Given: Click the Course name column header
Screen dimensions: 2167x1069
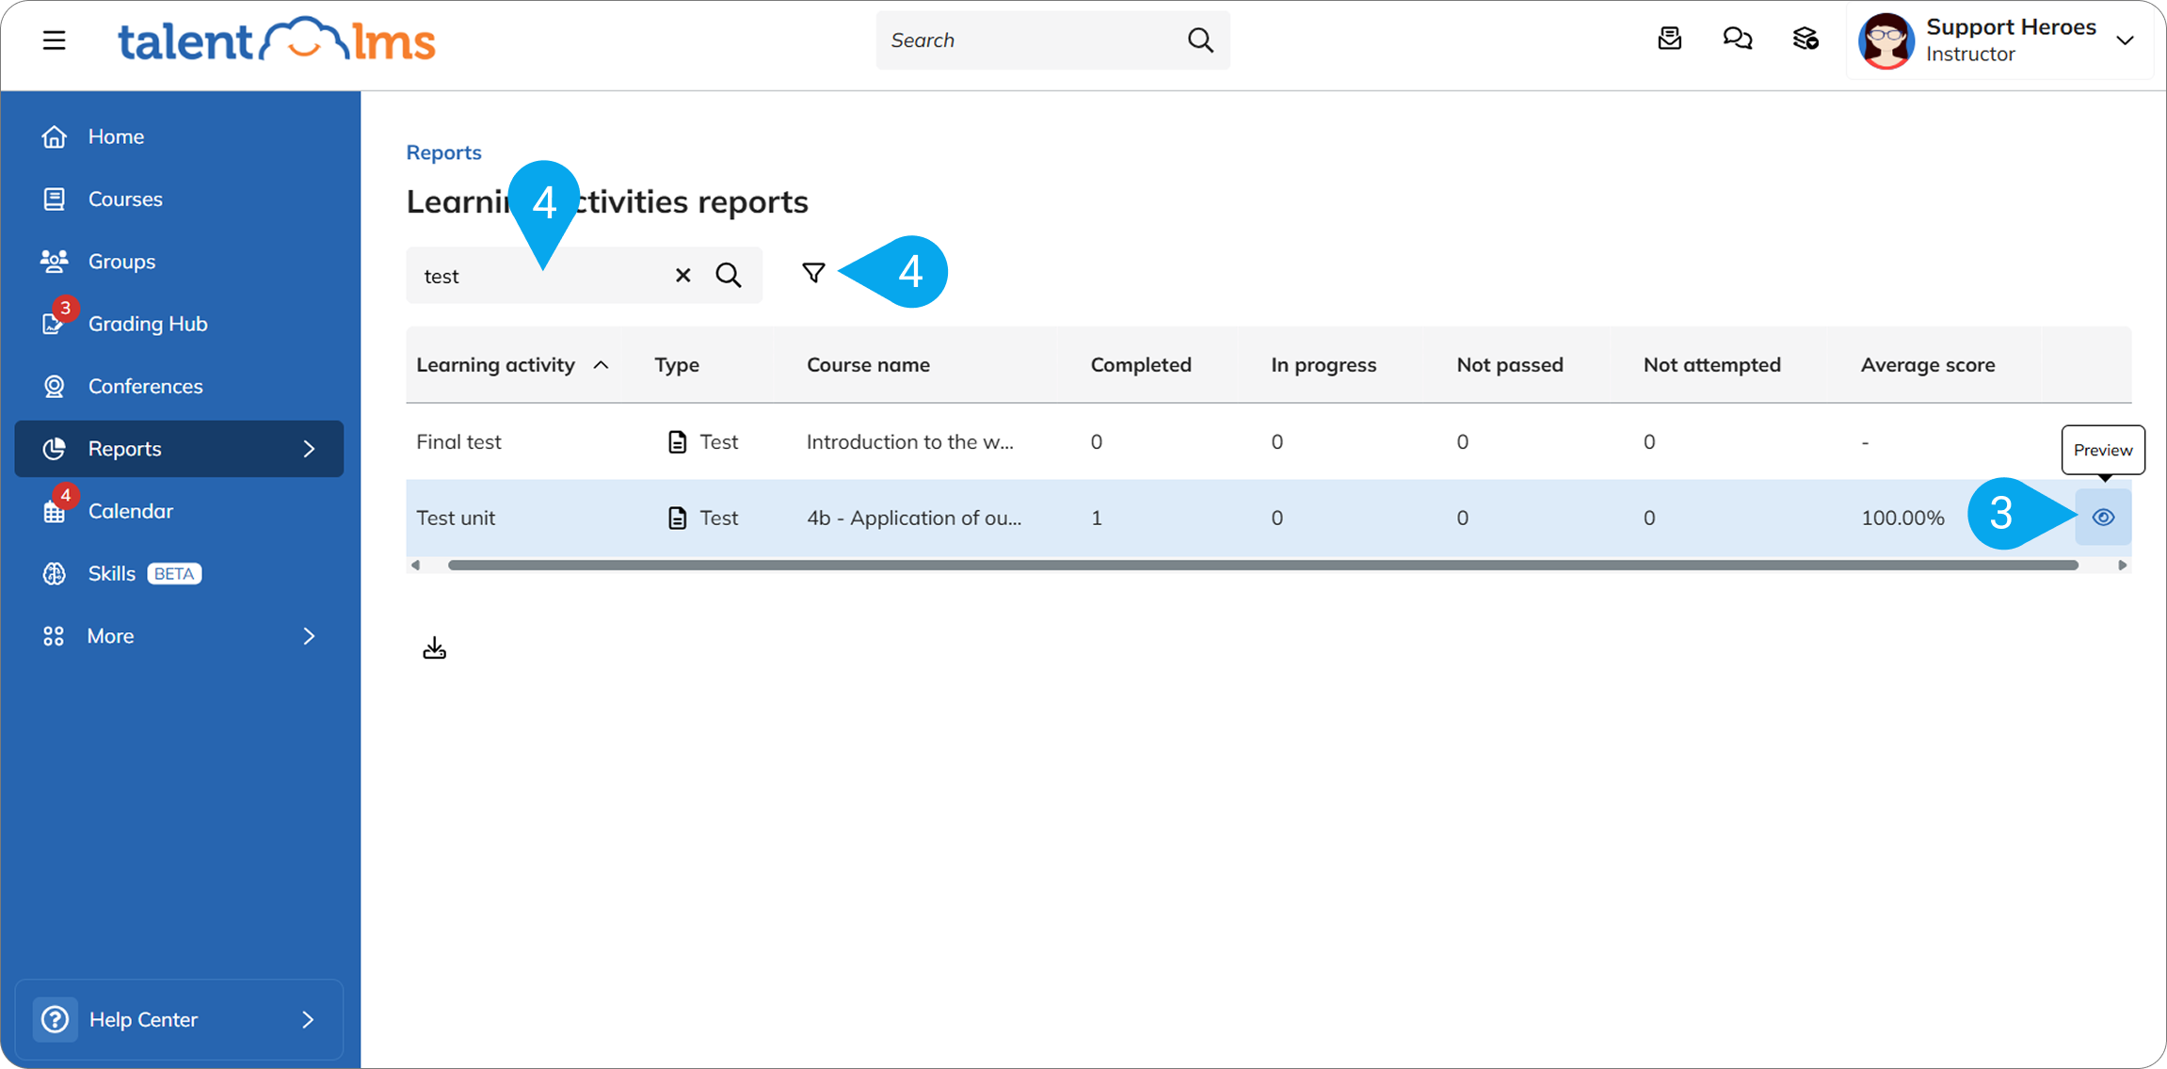Looking at the screenshot, I should point(868,365).
